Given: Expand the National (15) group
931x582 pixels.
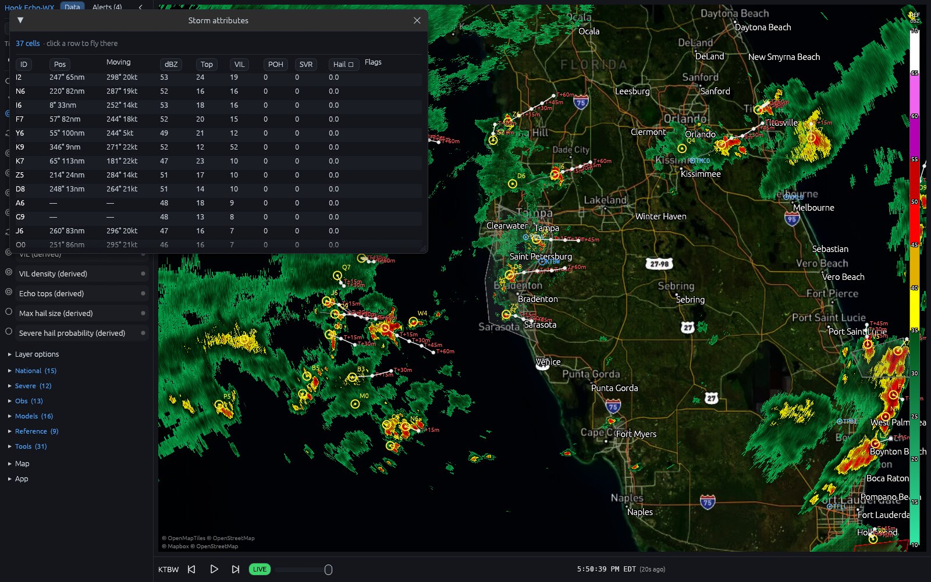Looking at the screenshot, I should [x=33, y=371].
